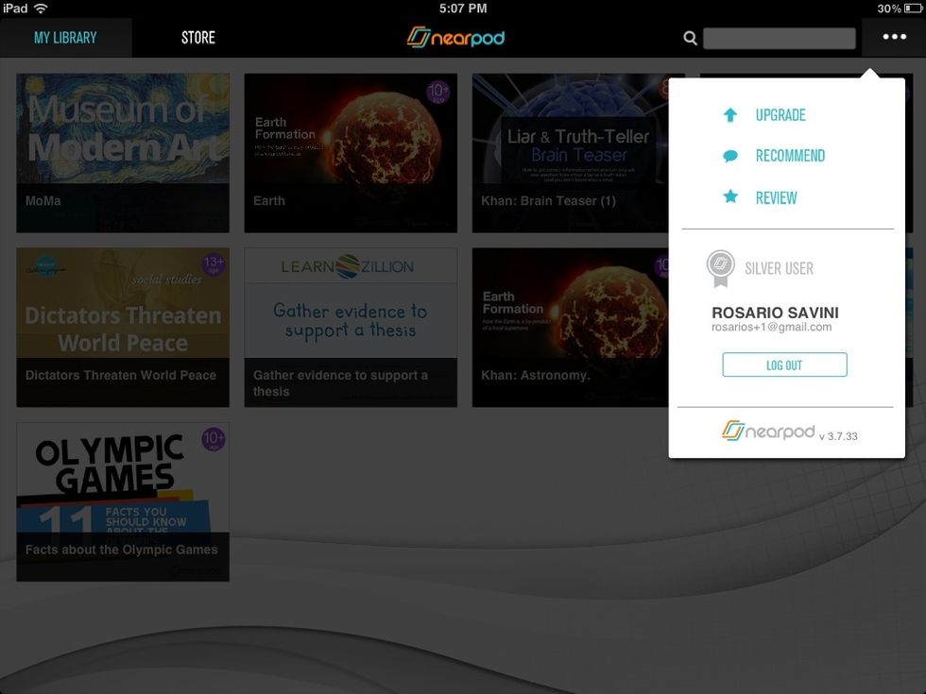The height and width of the screenshot is (694, 926).
Task: Open the Facts about the Olympic Games presentation
Action: (x=122, y=500)
